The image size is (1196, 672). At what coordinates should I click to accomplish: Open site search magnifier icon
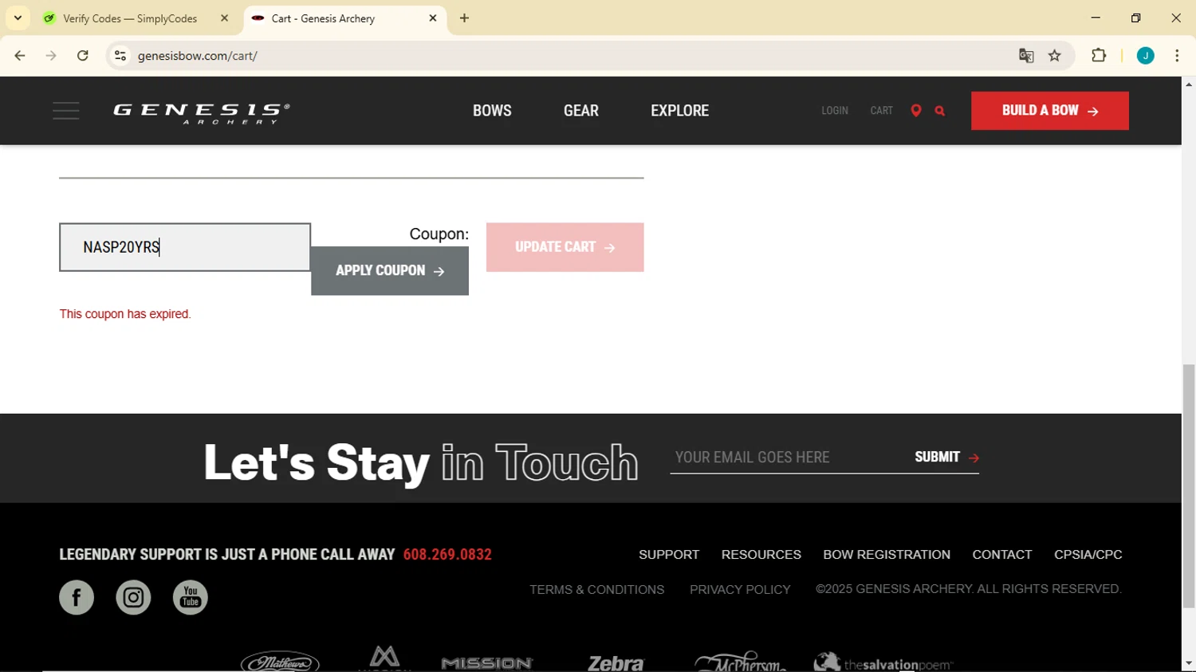(940, 111)
